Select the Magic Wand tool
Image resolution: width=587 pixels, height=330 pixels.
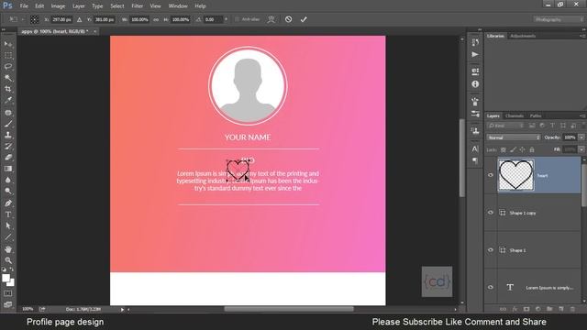pyautogui.click(x=8, y=78)
